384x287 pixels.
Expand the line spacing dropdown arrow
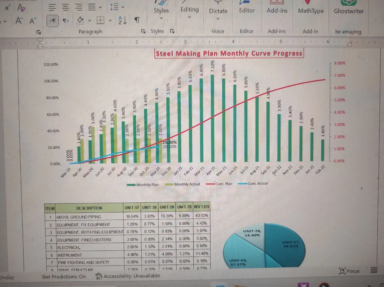pos(123,7)
